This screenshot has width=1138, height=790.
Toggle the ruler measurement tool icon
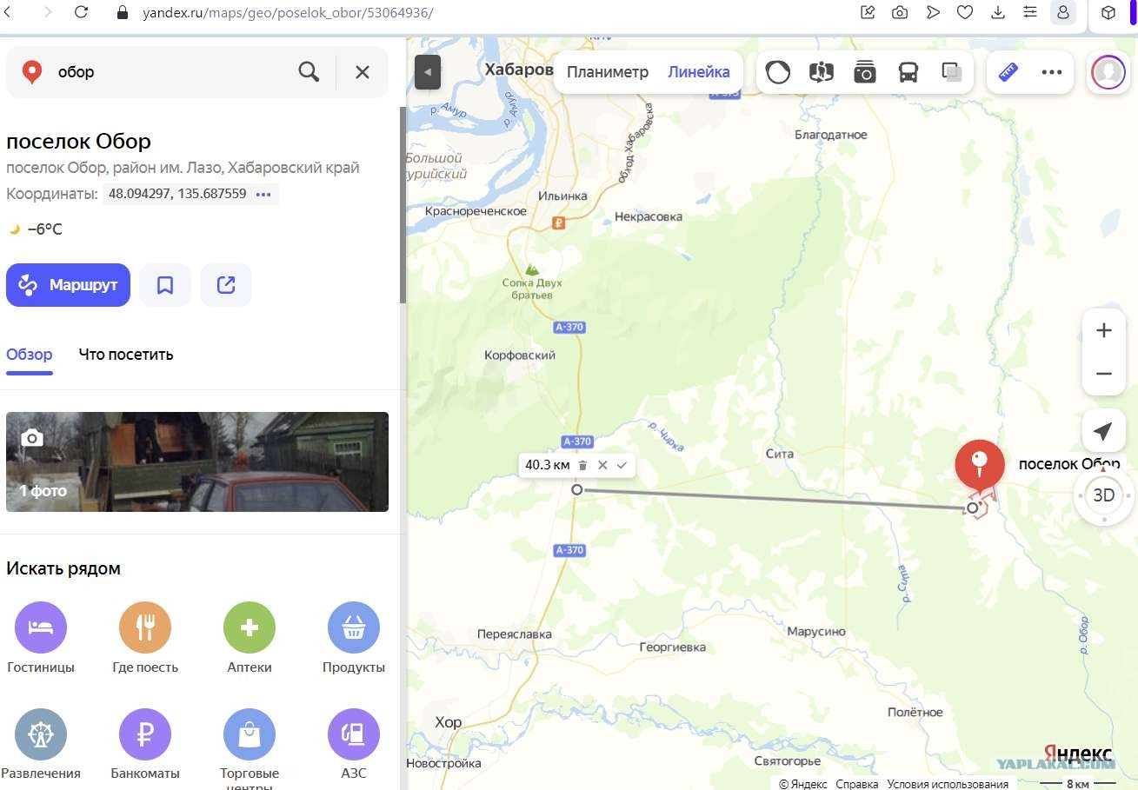point(1008,72)
